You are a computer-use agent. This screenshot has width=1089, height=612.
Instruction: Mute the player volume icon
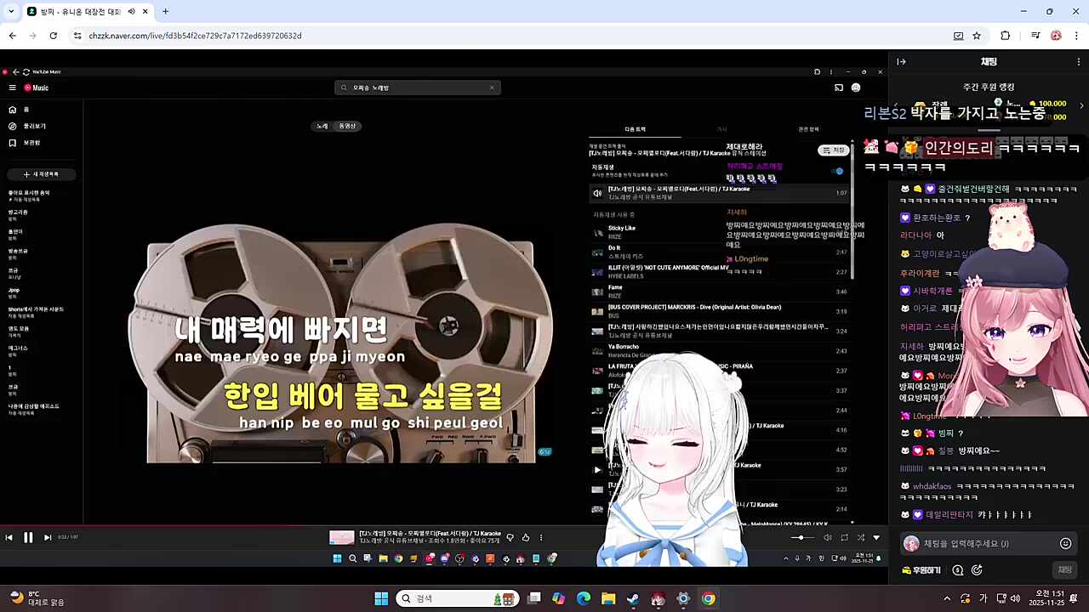coord(827,537)
